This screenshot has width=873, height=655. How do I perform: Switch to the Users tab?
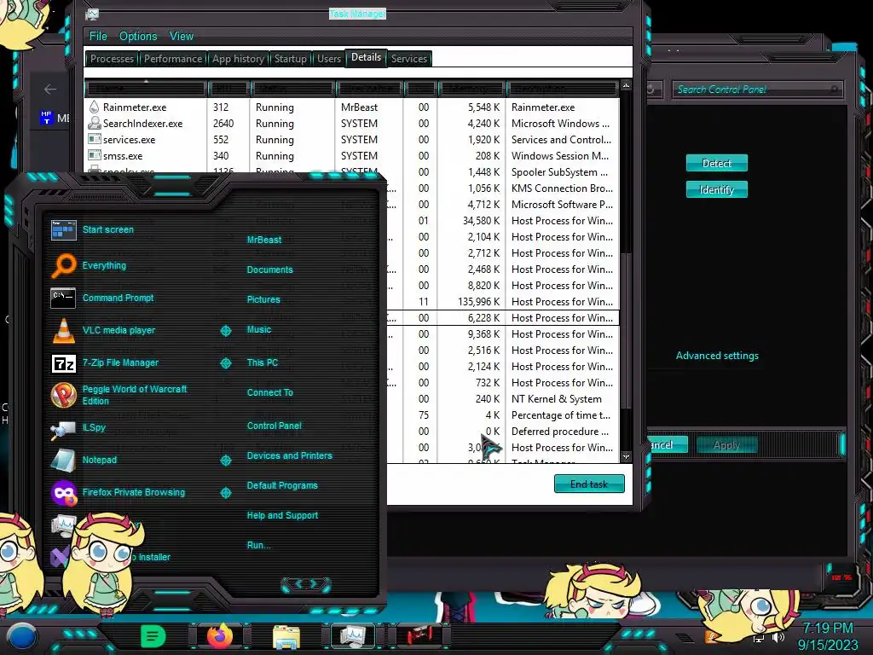(328, 59)
